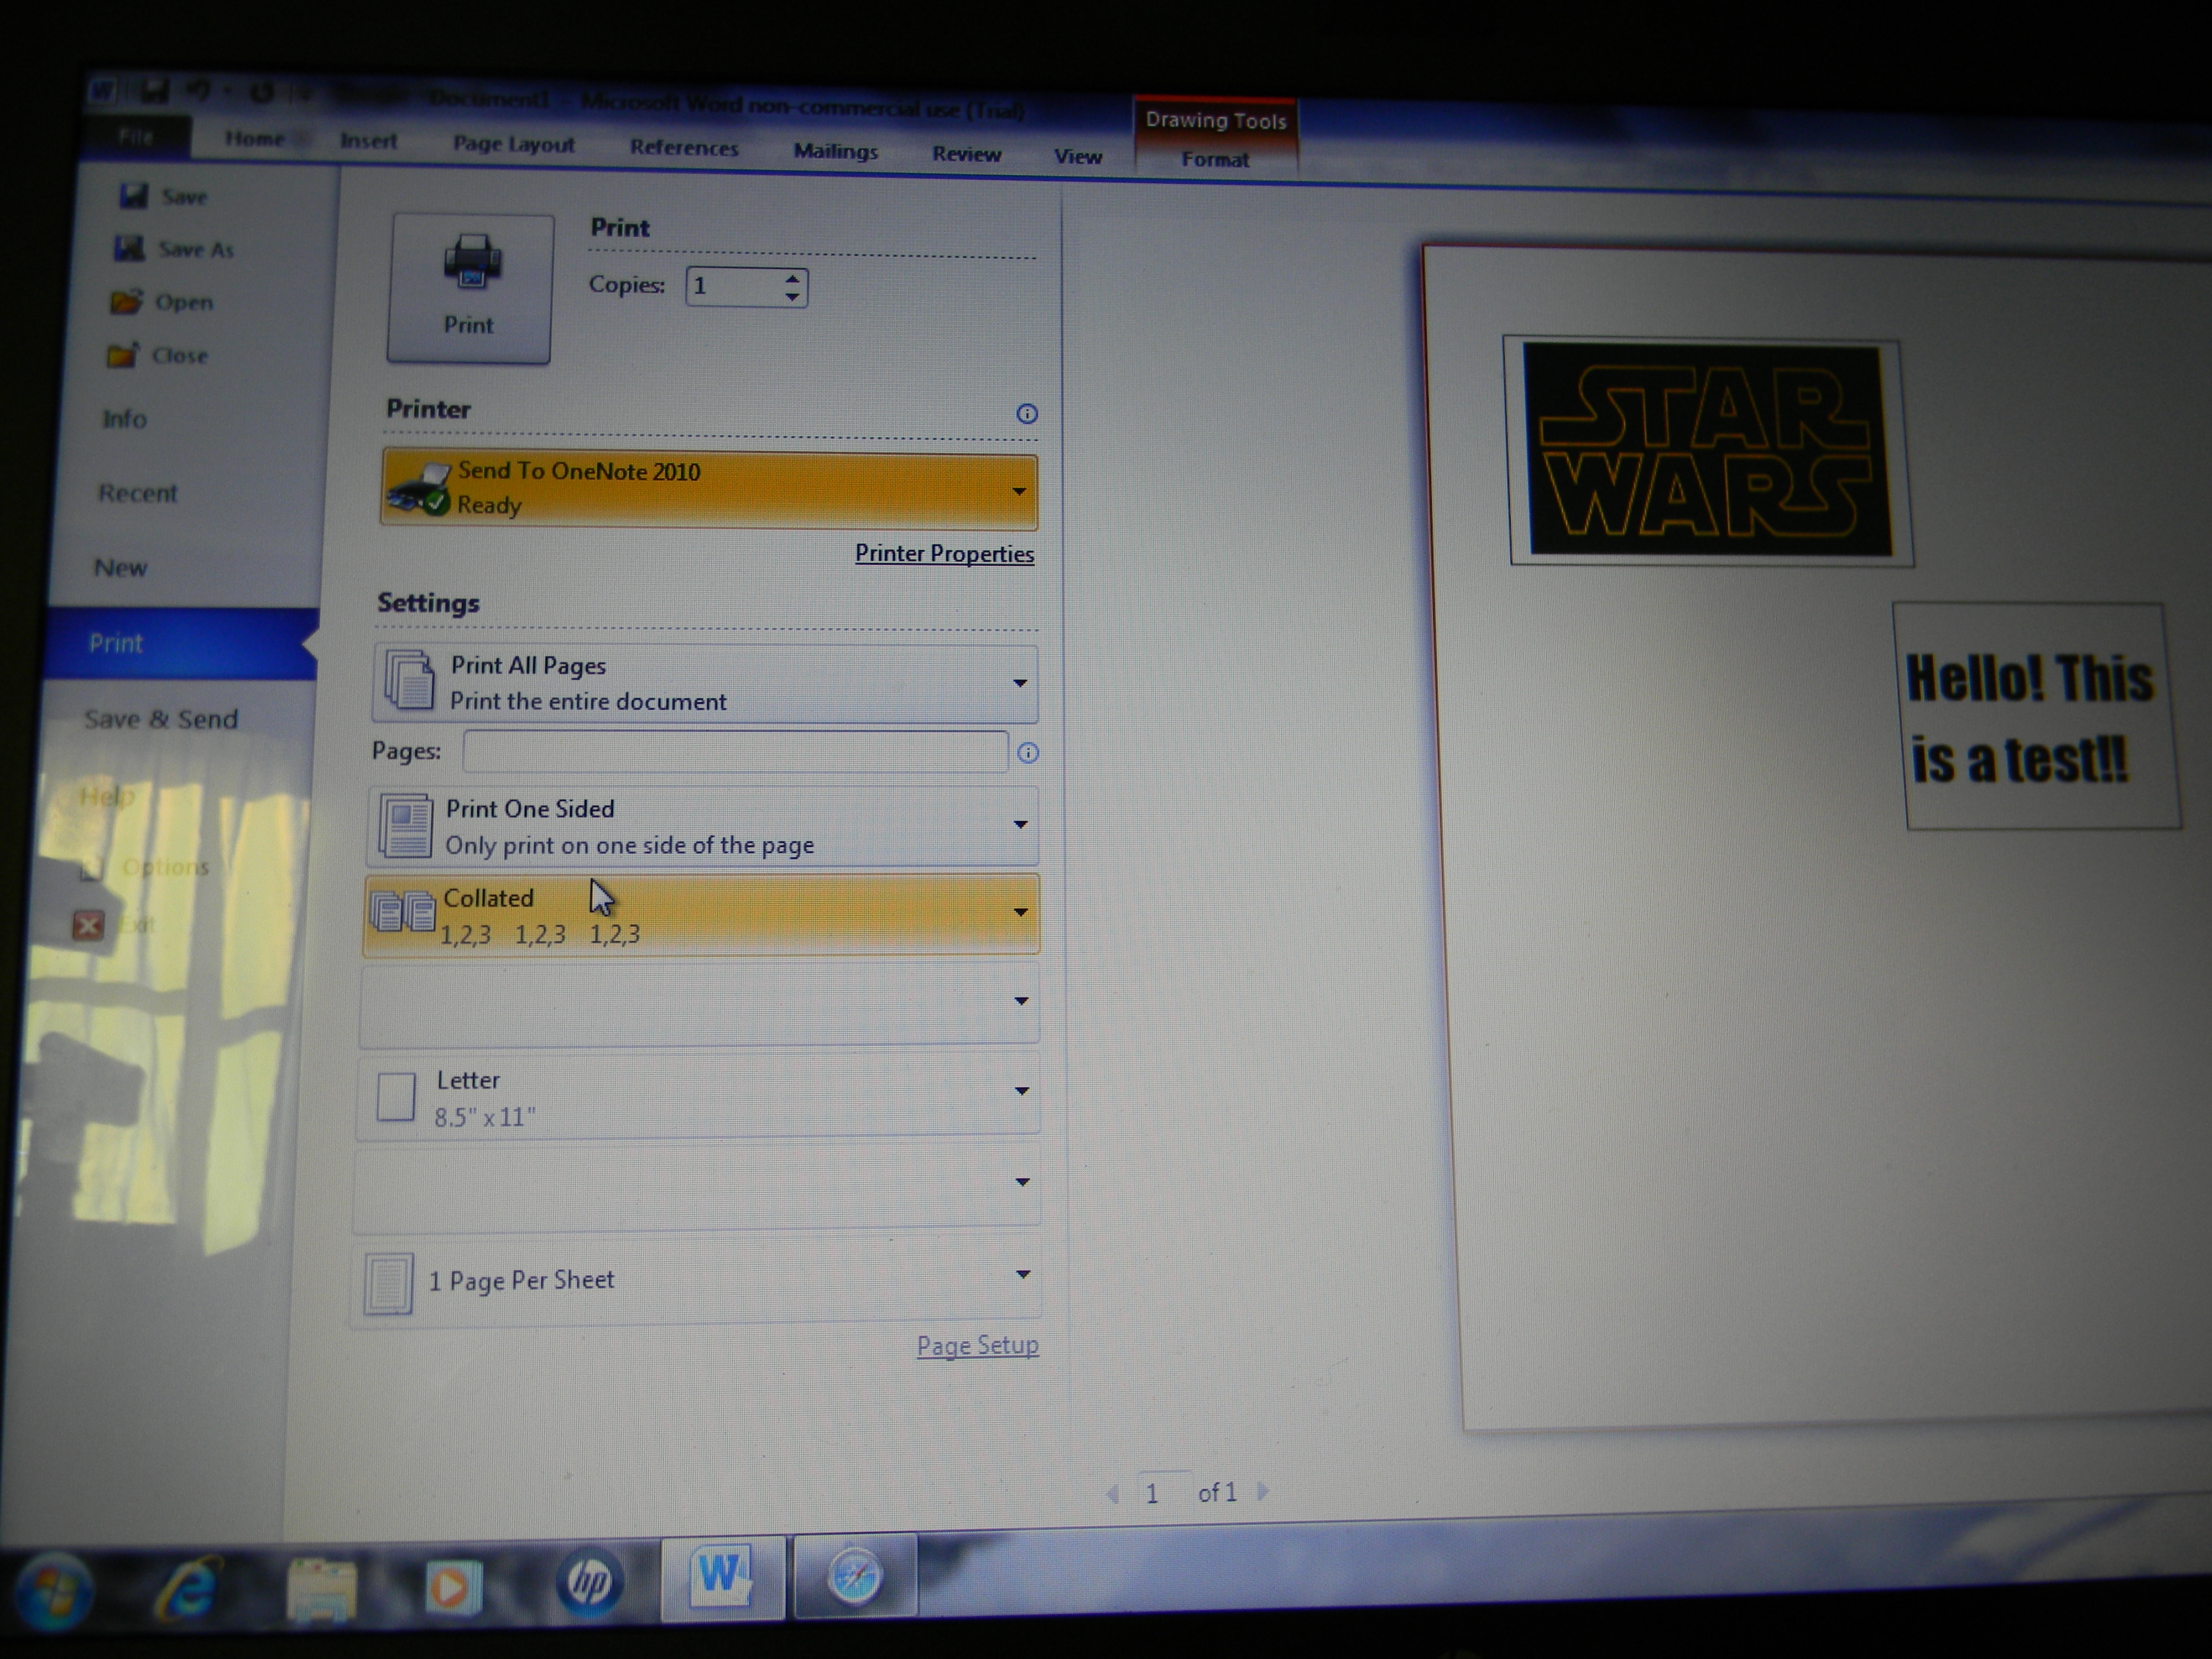Switch to the Page Layout ribbon tab
The width and height of the screenshot is (2212, 1659).
(513, 144)
